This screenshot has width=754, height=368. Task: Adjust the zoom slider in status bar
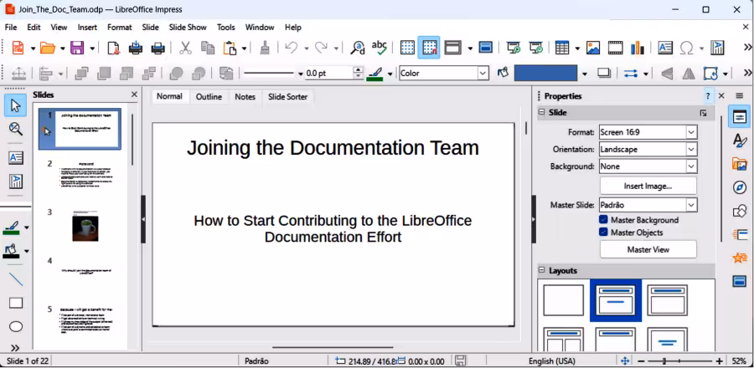(x=679, y=360)
